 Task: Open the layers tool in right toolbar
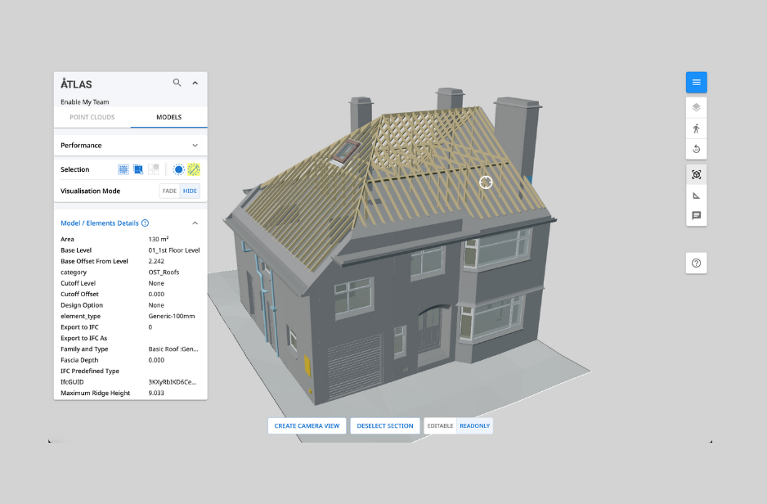pos(696,107)
